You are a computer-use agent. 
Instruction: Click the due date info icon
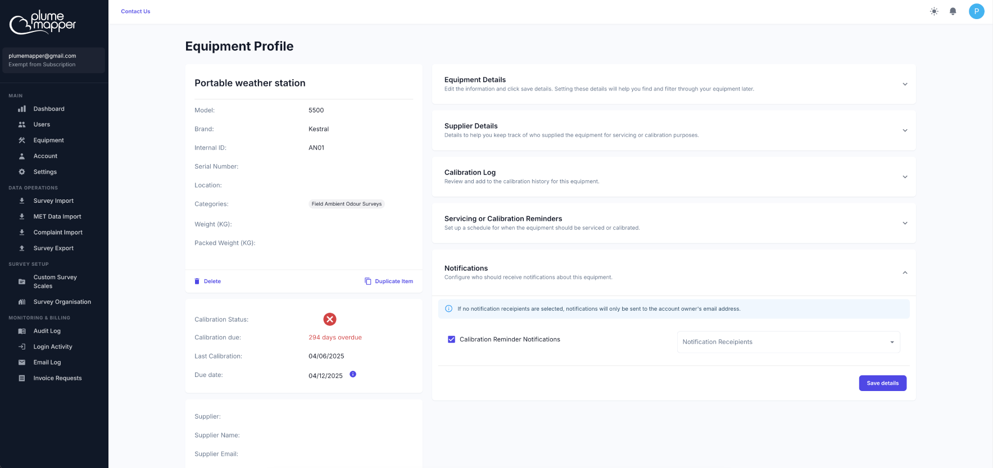[353, 374]
